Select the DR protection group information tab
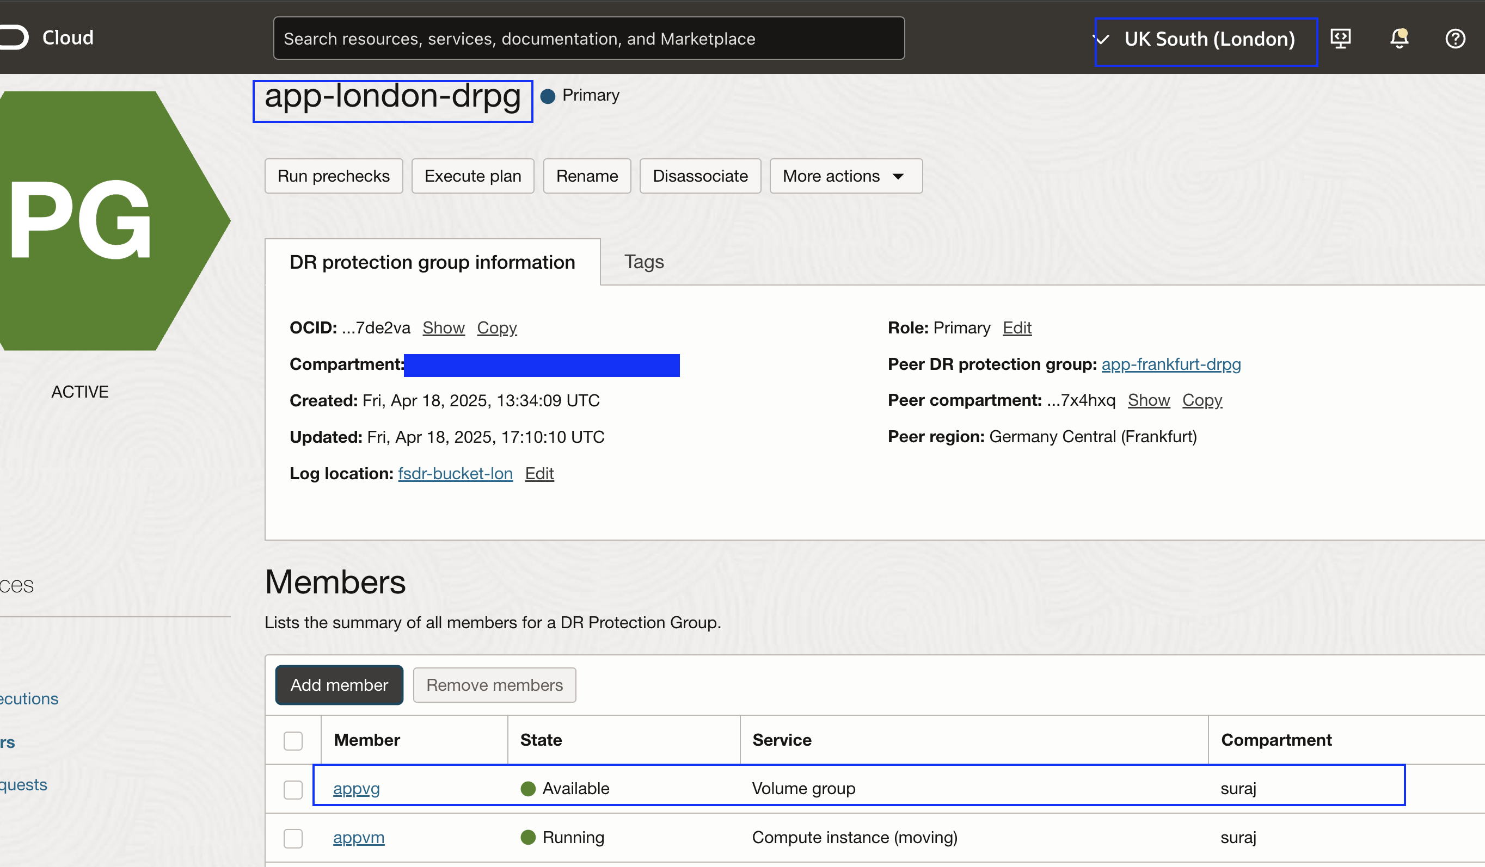Image resolution: width=1485 pixels, height=867 pixels. coord(432,262)
